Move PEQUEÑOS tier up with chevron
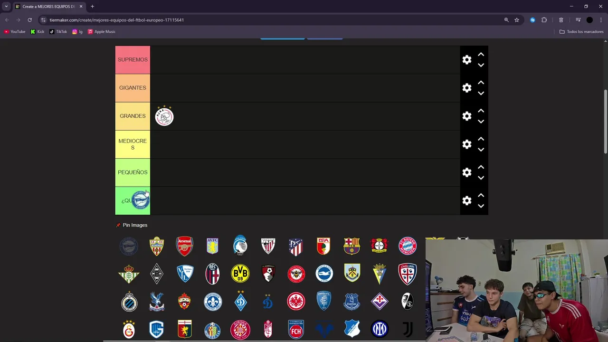Image resolution: width=608 pixels, height=342 pixels. click(481, 167)
